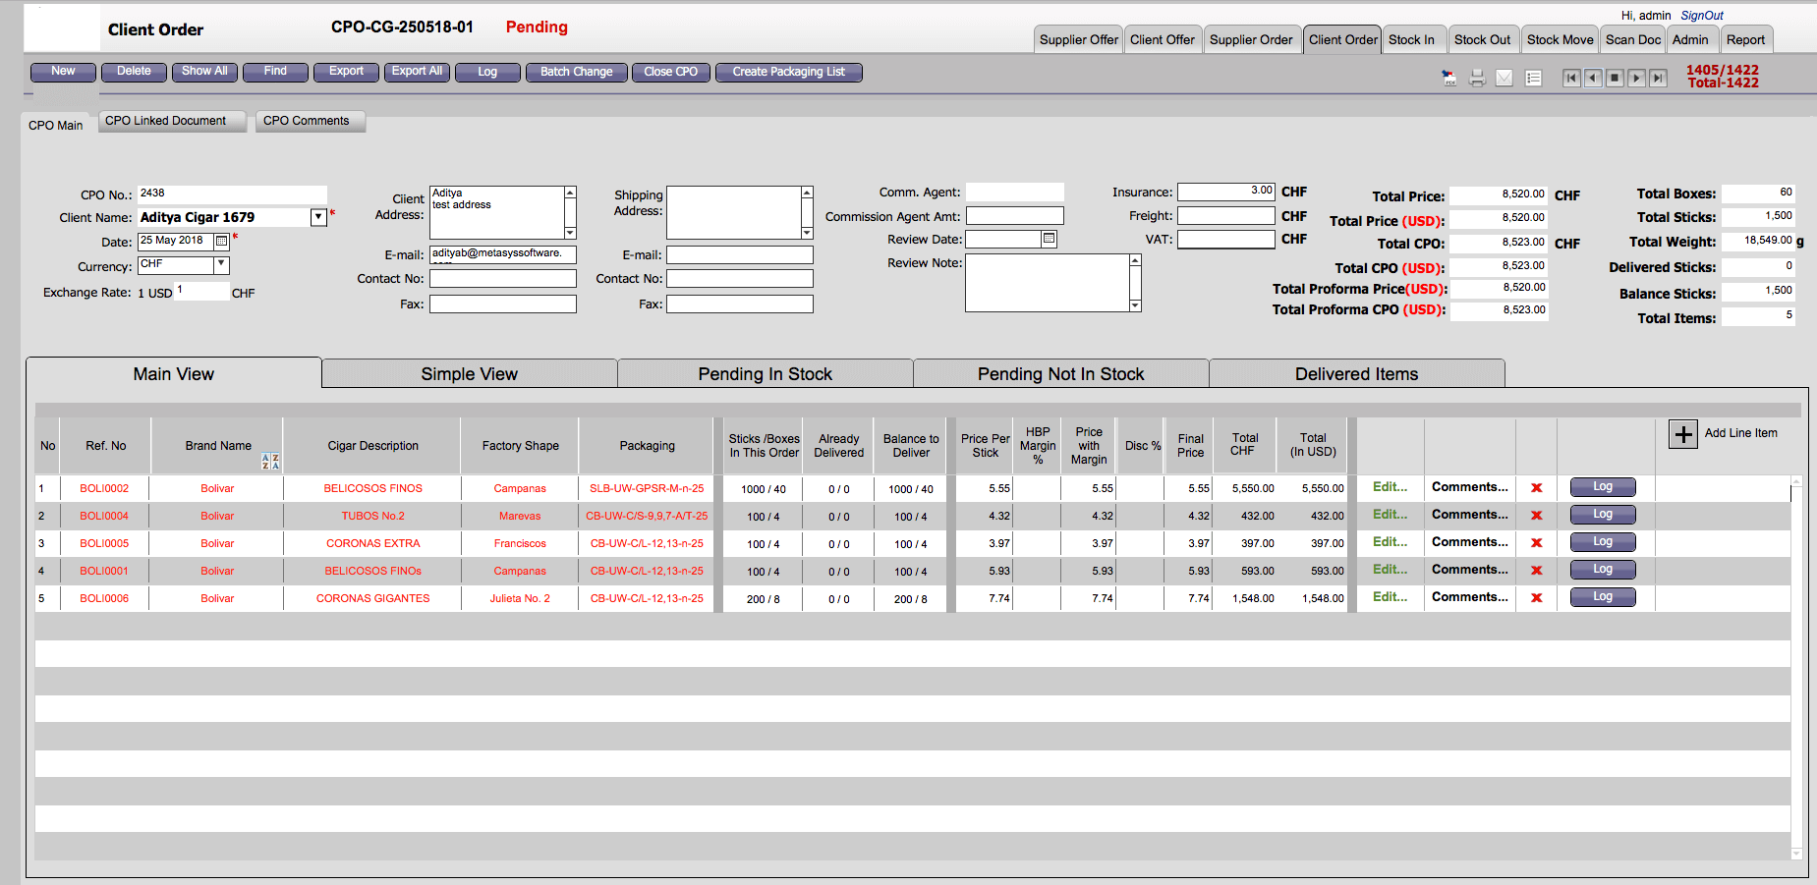Image resolution: width=1817 pixels, height=885 pixels.
Task: Delete line item BOLI0004 with red X
Action: coord(1537,516)
